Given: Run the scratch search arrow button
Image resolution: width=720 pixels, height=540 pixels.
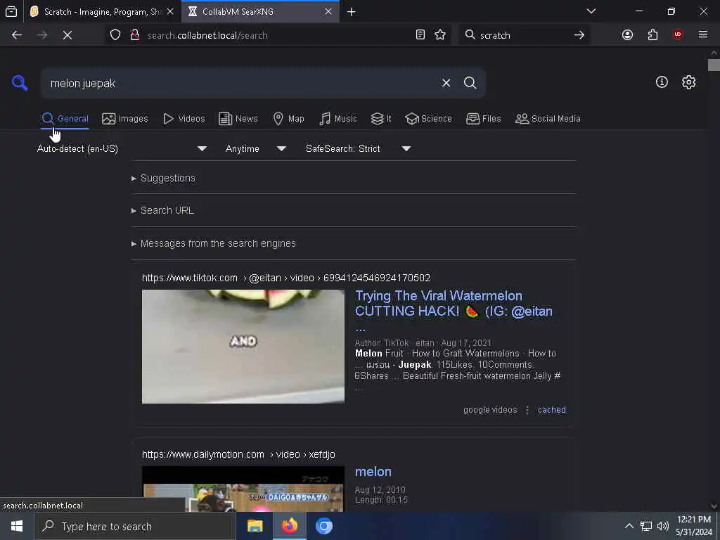Looking at the screenshot, I should 579,35.
